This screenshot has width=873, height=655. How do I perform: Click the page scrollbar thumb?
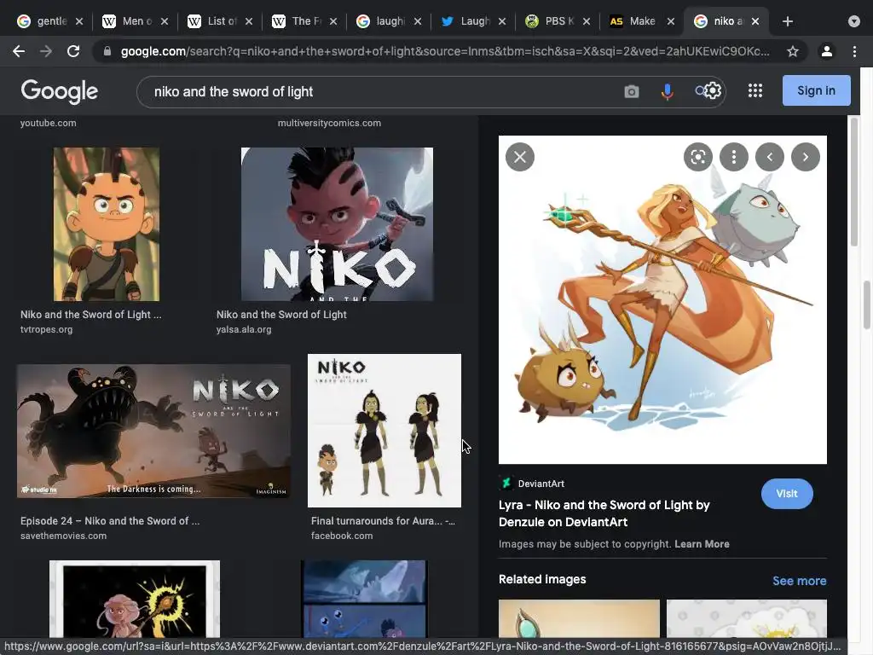click(x=866, y=305)
